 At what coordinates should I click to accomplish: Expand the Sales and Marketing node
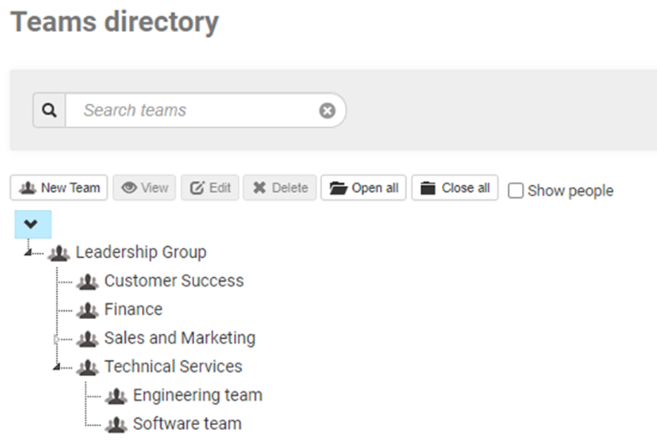coord(57,339)
